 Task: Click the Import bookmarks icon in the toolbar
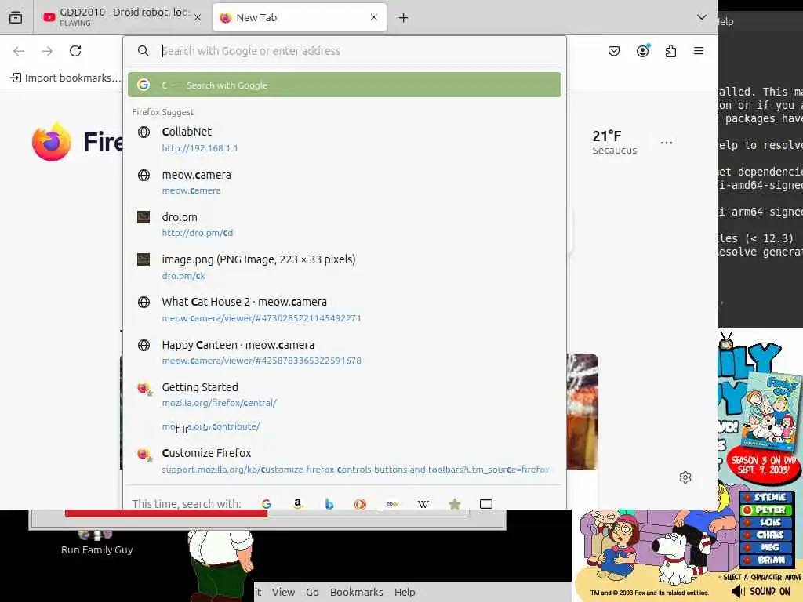click(x=16, y=78)
